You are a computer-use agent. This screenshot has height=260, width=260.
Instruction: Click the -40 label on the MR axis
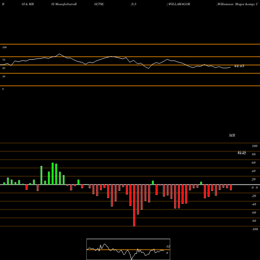pos(254,204)
